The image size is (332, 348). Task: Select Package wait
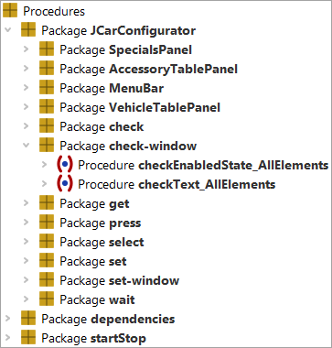coord(97,299)
